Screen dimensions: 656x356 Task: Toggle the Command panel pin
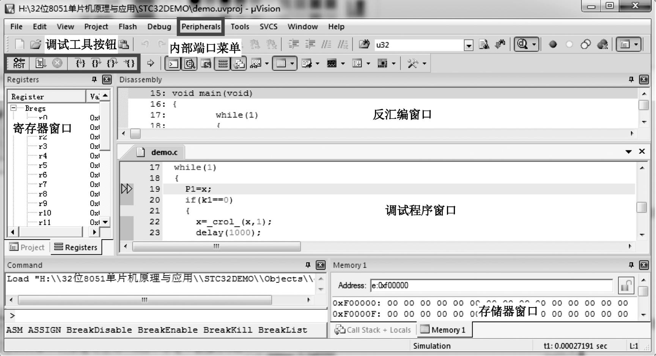click(x=308, y=265)
